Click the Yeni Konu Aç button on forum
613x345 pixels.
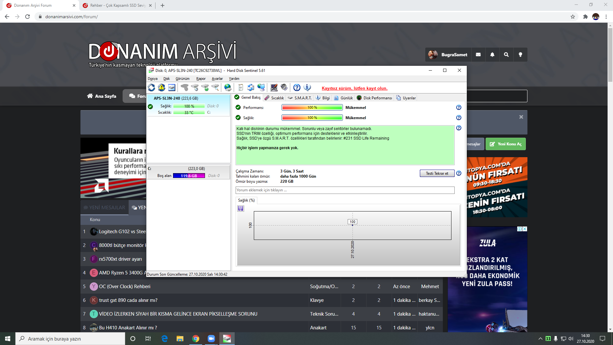pos(506,144)
